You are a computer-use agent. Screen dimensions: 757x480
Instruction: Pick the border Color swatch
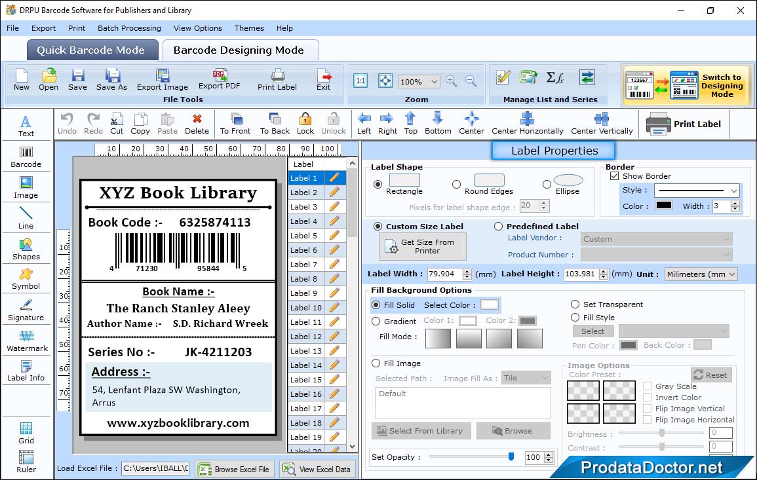(663, 205)
